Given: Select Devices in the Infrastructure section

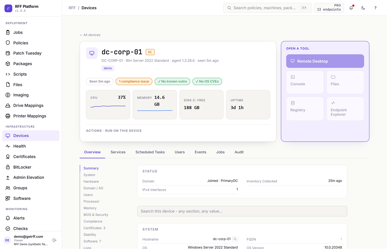Looking at the screenshot, I should pos(31,136).
